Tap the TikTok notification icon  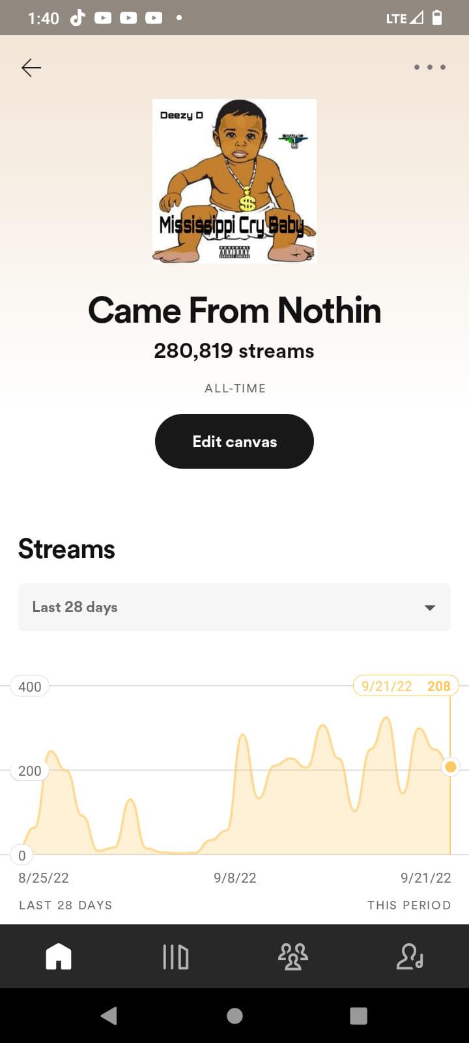pos(78,18)
